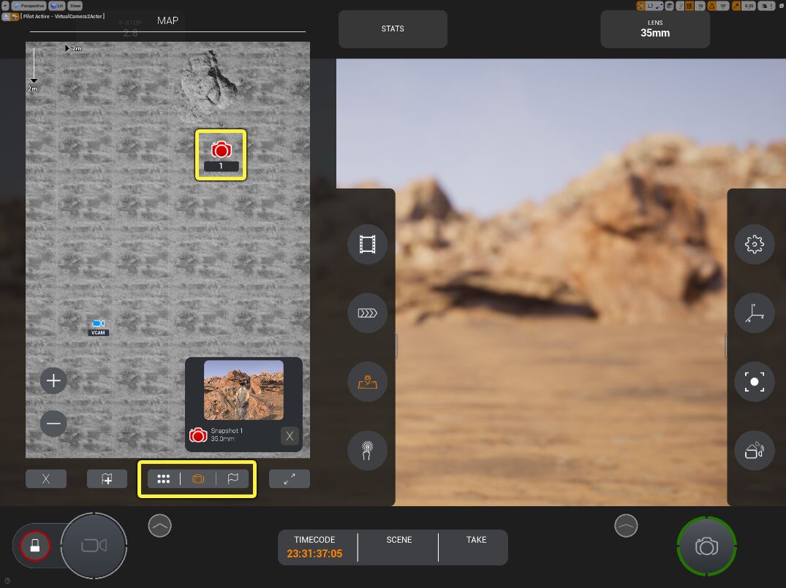Image resolution: width=786 pixels, height=588 pixels.
Task: Add a new map bookmark flag
Action: click(x=107, y=479)
